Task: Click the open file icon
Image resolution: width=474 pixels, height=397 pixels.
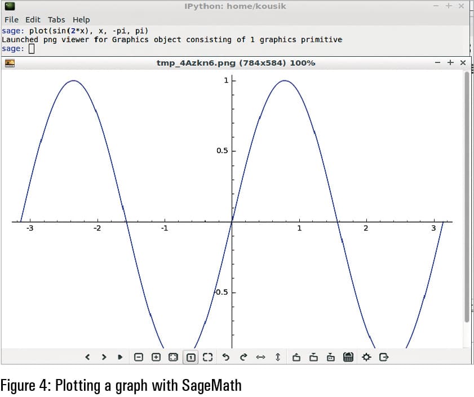Action: [296, 357]
